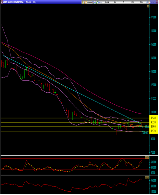Click the KAREL ELEKTRONIK title bar label
The height and width of the screenshot is (195, 159).
click(19, 2)
